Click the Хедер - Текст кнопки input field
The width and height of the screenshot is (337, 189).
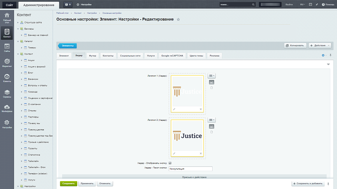(x=190, y=169)
